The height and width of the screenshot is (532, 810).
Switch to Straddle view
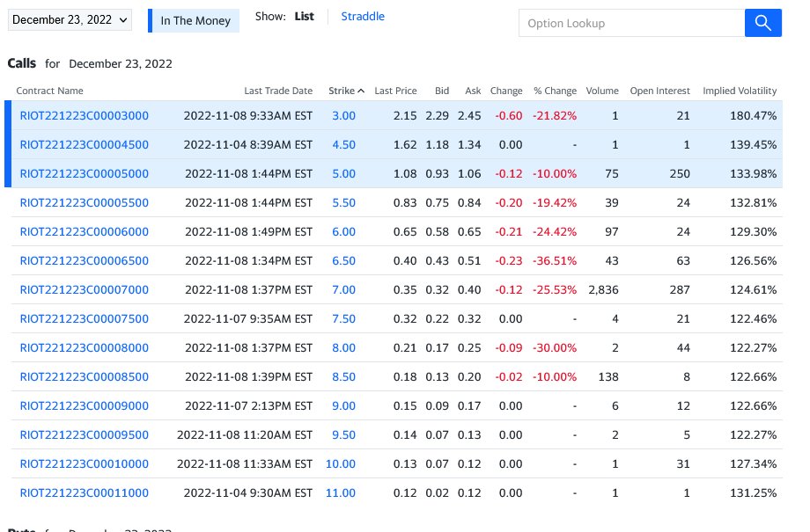click(363, 17)
